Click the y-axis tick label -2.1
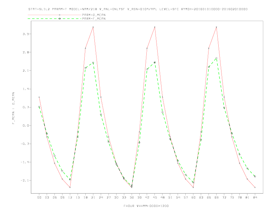The image size is (278, 215). (25, 181)
